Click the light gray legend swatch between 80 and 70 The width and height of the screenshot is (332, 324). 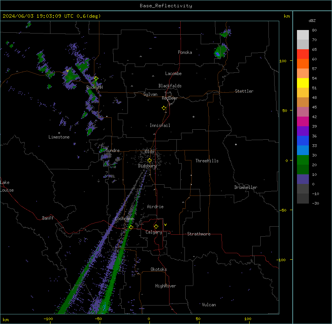pyautogui.click(x=303, y=35)
